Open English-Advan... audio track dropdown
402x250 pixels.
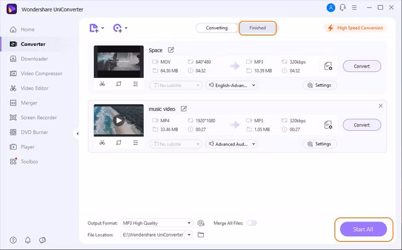[232, 85]
